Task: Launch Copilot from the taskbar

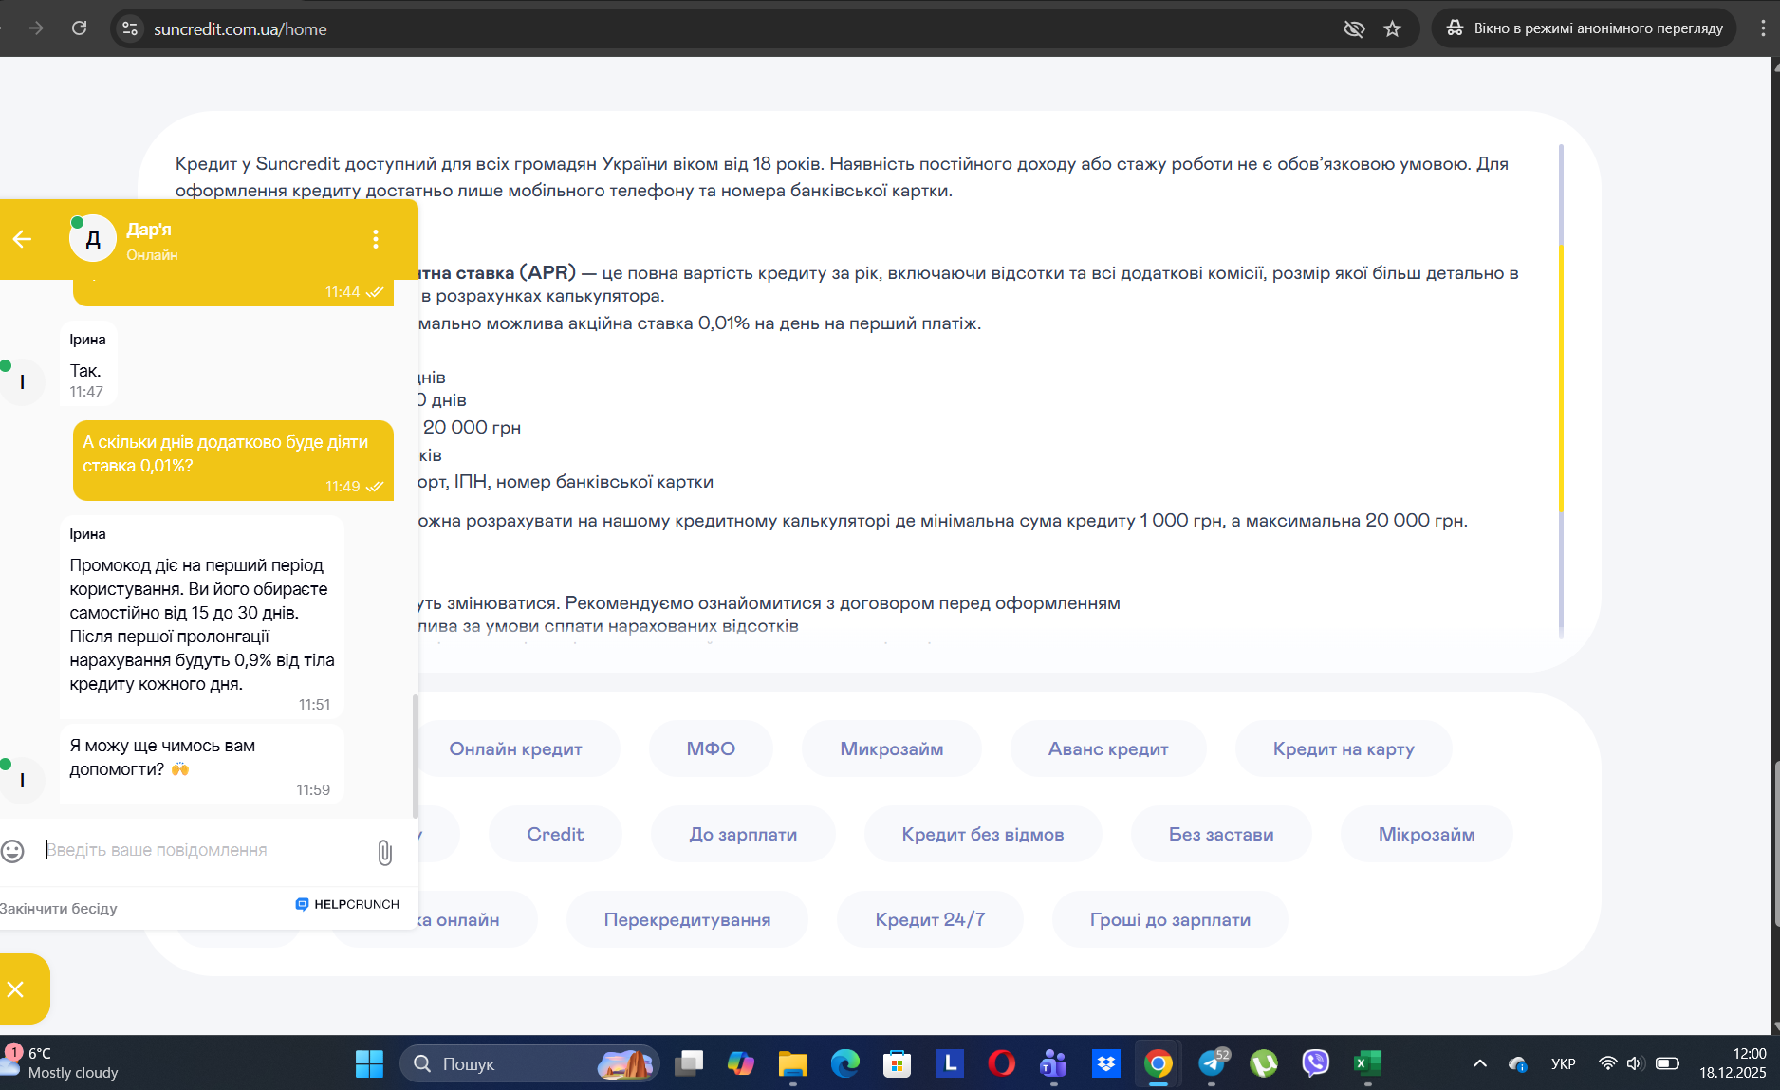Action: click(x=741, y=1063)
